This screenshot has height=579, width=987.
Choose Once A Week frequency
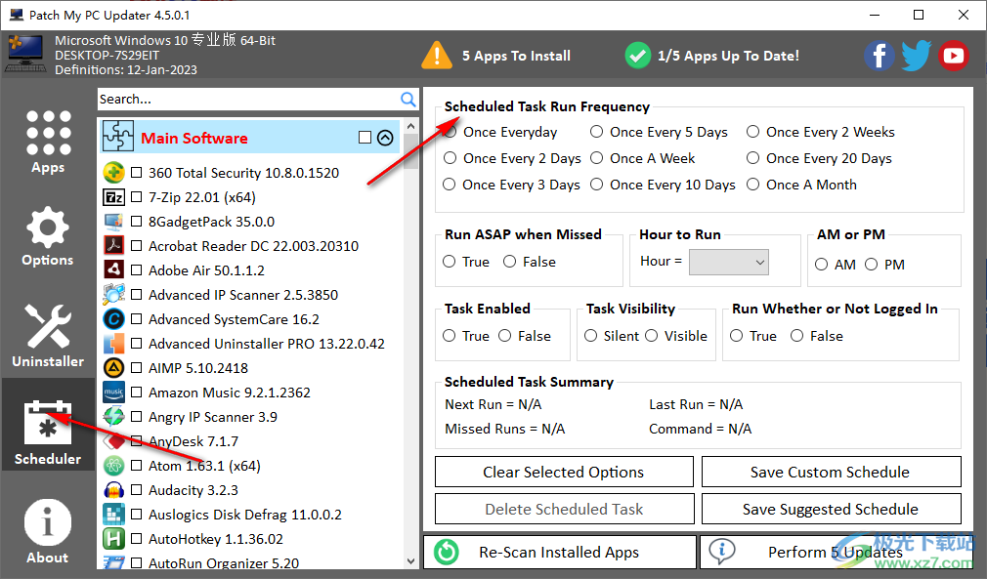point(597,158)
